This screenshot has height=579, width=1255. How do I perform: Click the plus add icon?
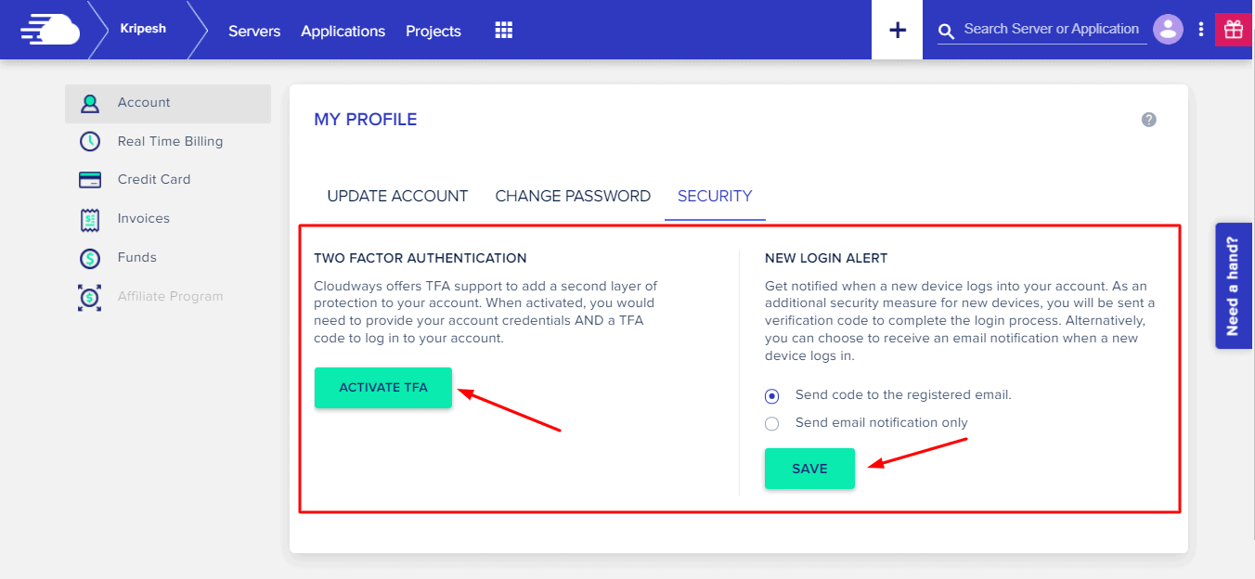click(x=897, y=30)
